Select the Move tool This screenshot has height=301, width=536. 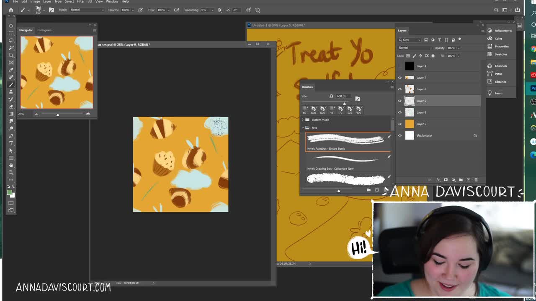click(x=11, y=26)
